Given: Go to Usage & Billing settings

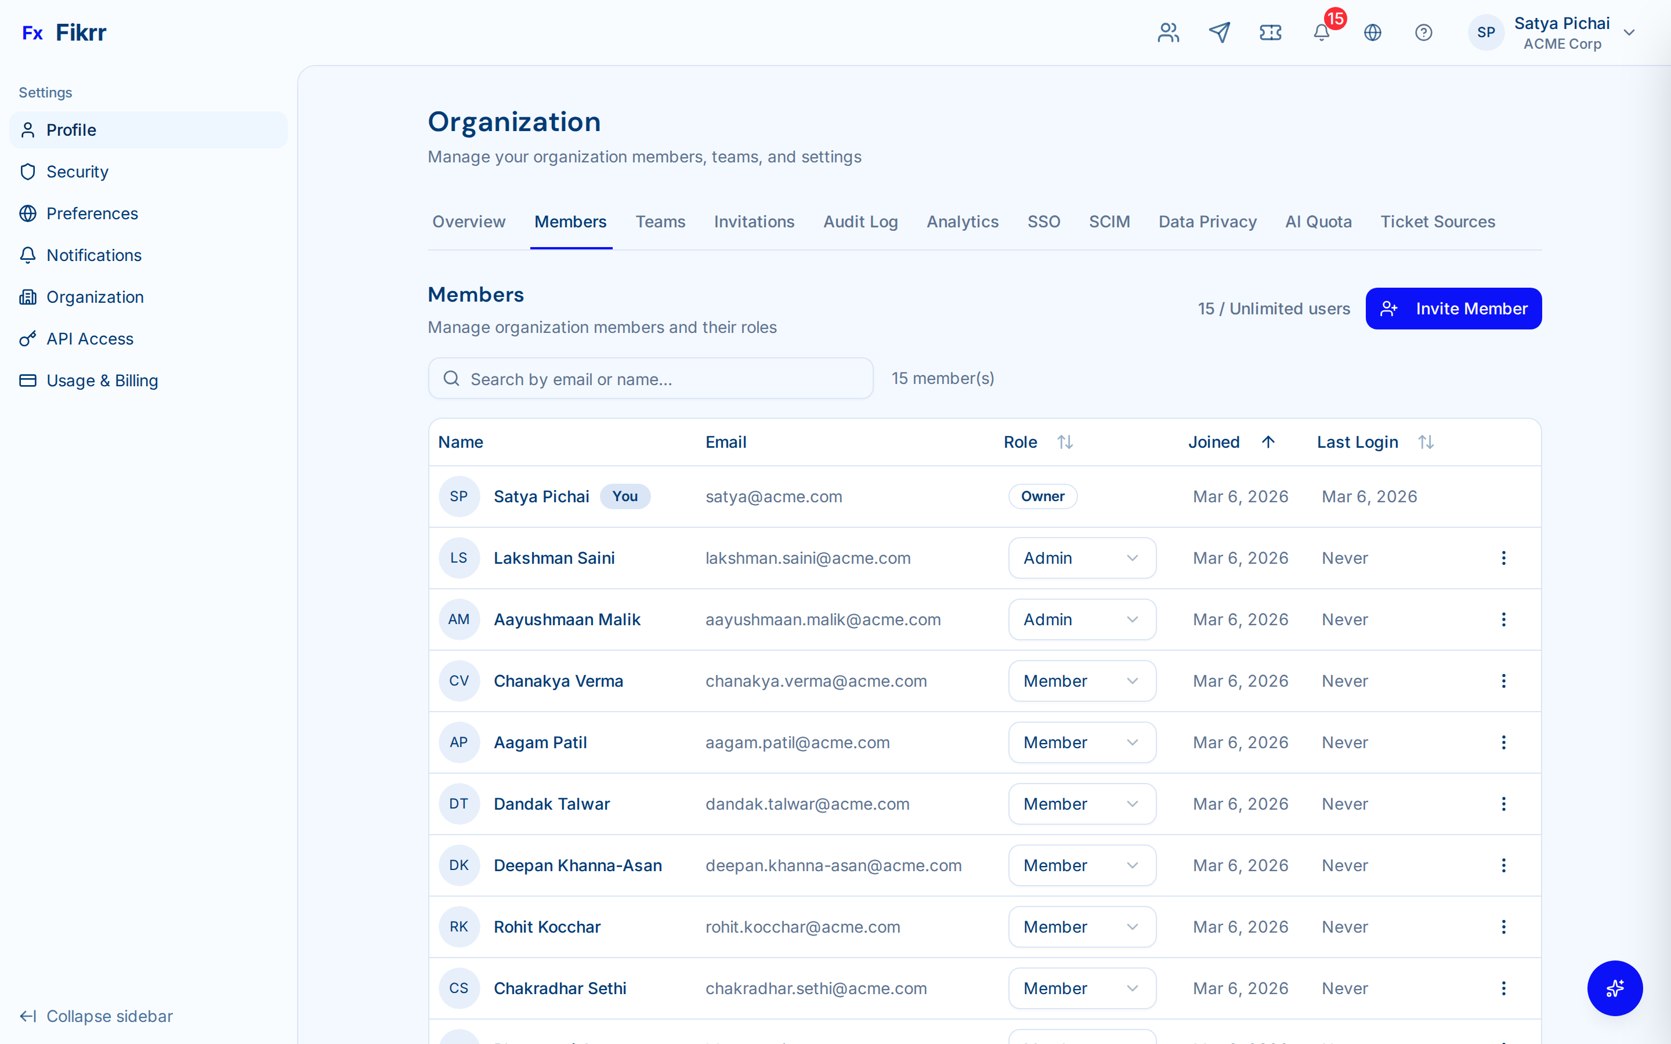Looking at the screenshot, I should (x=102, y=380).
